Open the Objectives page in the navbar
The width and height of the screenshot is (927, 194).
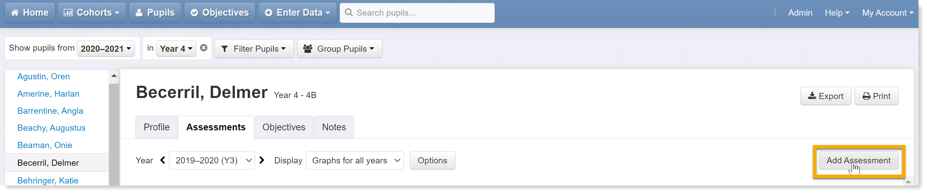(220, 13)
